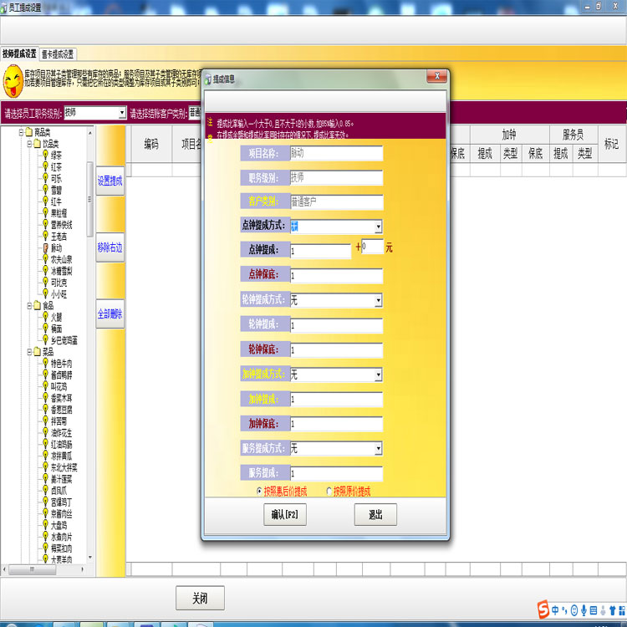Select 按照原价提成 radio button
Viewport: 627px width, 627px height.
click(x=329, y=491)
